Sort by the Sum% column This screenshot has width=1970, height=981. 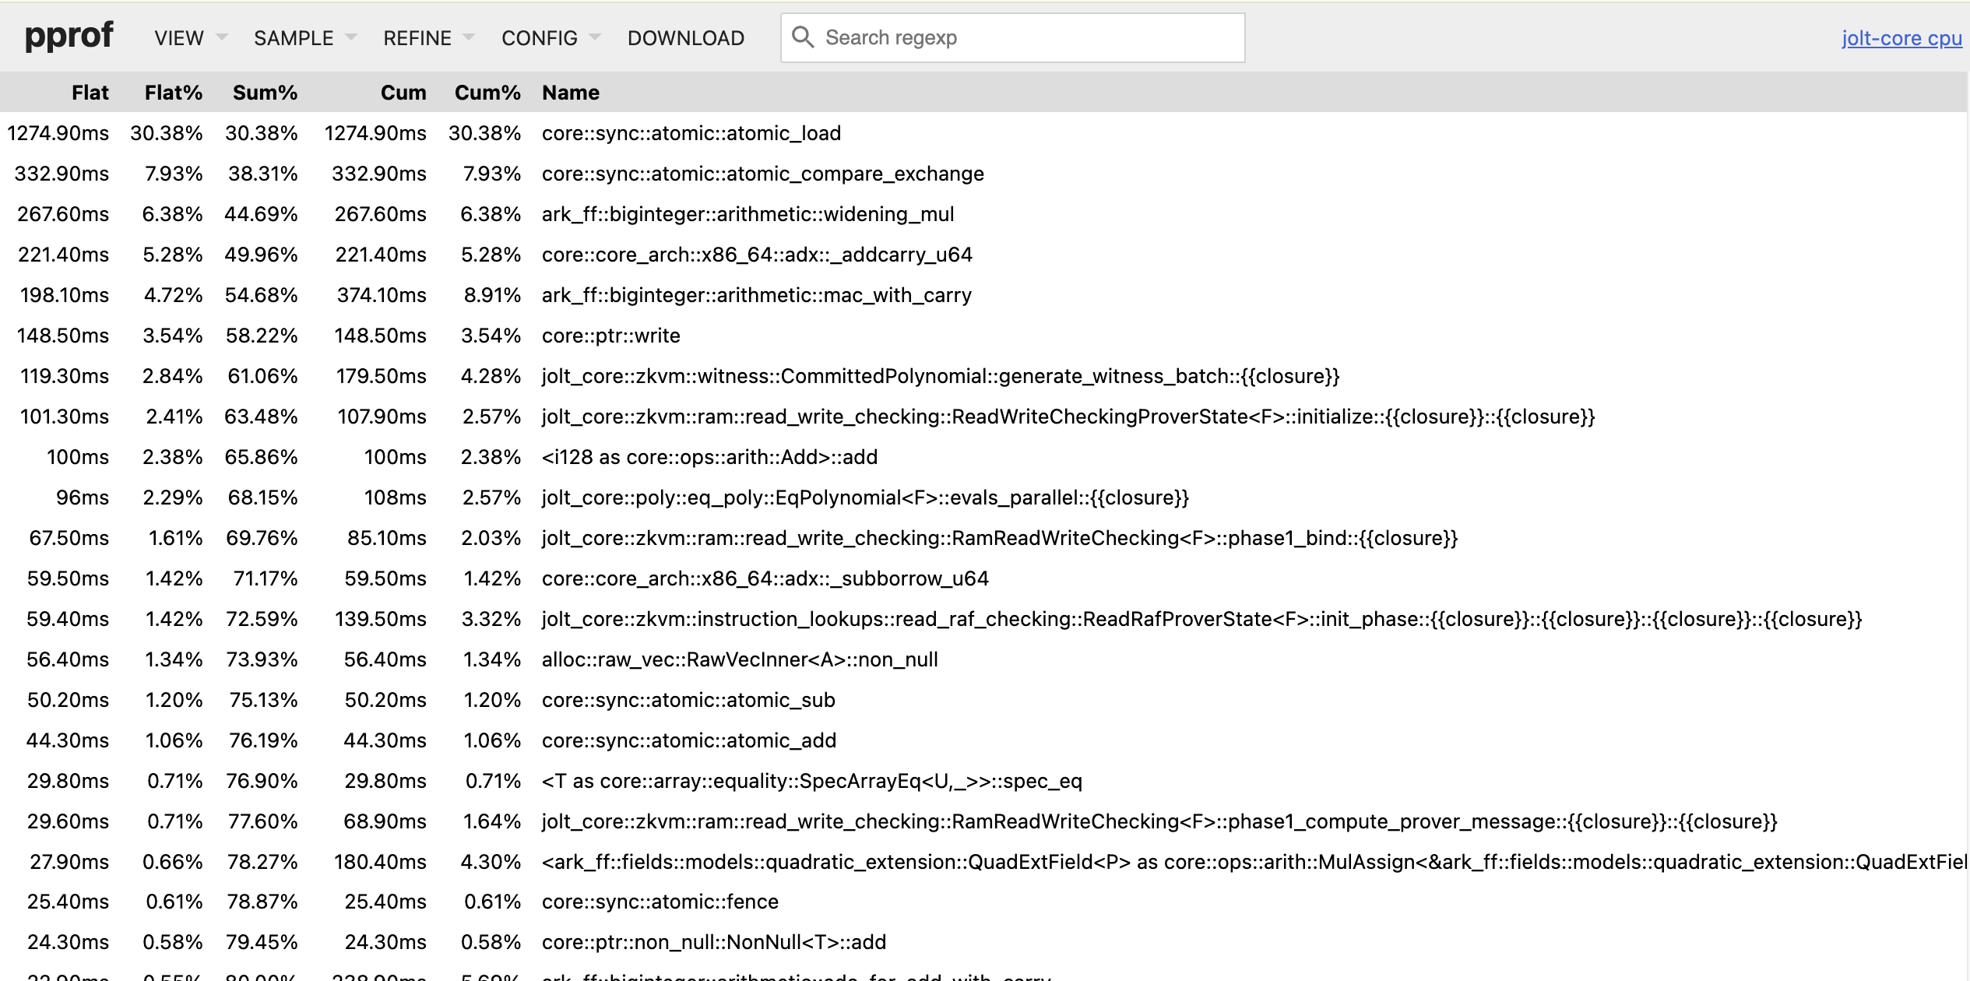pyautogui.click(x=265, y=93)
